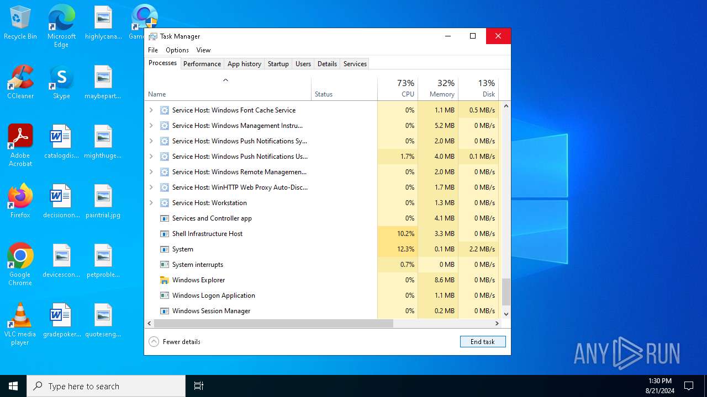Select the Adobe Acrobat desktop shortcut
Viewport: 707px width, 397px height.
click(20, 145)
